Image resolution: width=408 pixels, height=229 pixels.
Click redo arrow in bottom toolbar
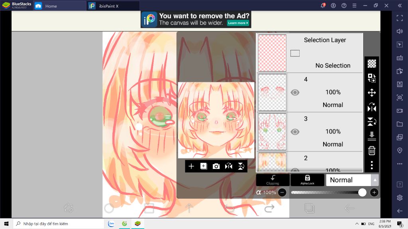point(269,208)
